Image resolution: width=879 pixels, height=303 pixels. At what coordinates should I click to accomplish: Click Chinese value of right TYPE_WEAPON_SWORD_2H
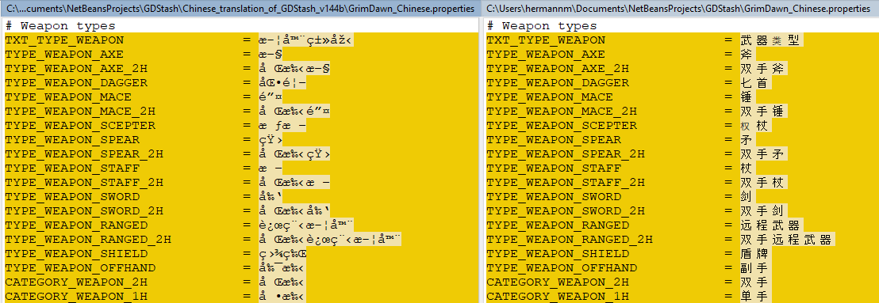coord(763,210)
